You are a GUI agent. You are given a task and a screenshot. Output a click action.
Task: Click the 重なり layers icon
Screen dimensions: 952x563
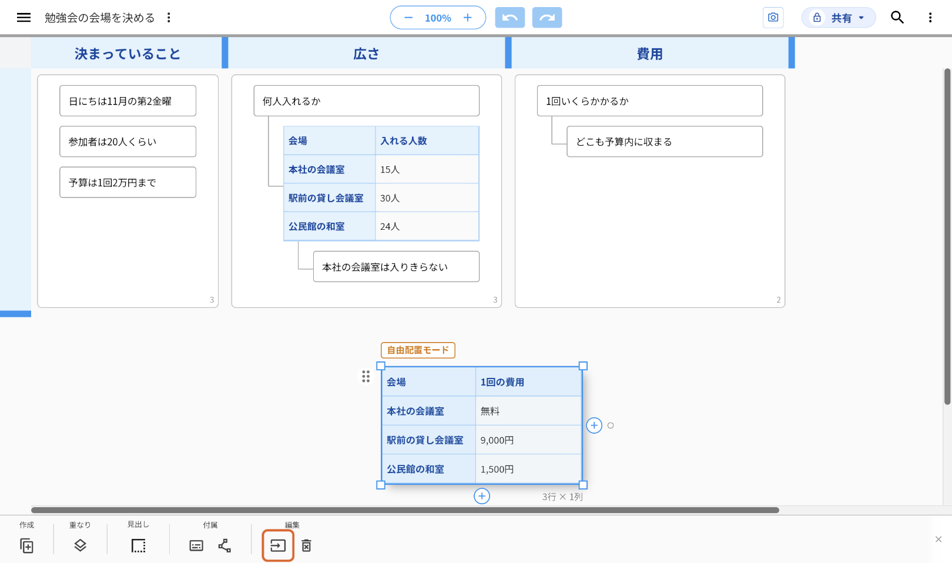tap(81, 545)
